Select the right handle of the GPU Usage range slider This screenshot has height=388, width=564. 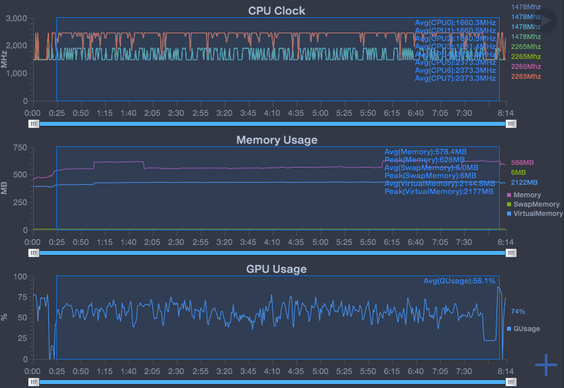coord(510,382)
